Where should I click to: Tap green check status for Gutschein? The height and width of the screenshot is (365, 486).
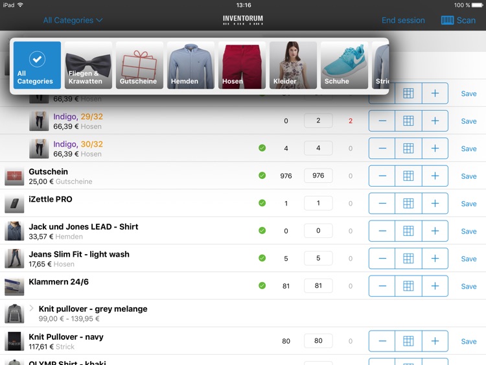(x=262, y=176)
